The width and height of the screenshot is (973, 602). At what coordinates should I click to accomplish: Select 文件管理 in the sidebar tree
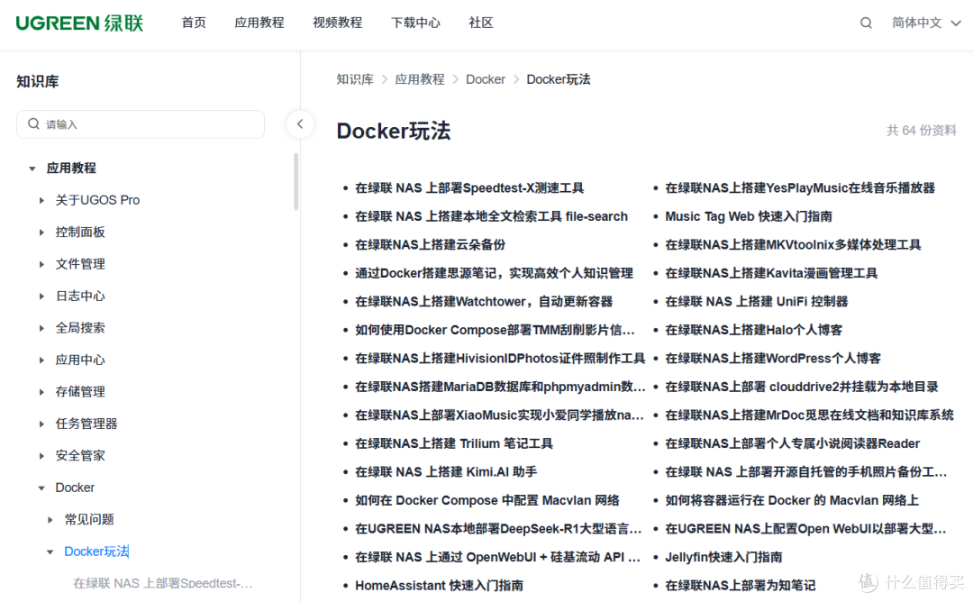80,264
